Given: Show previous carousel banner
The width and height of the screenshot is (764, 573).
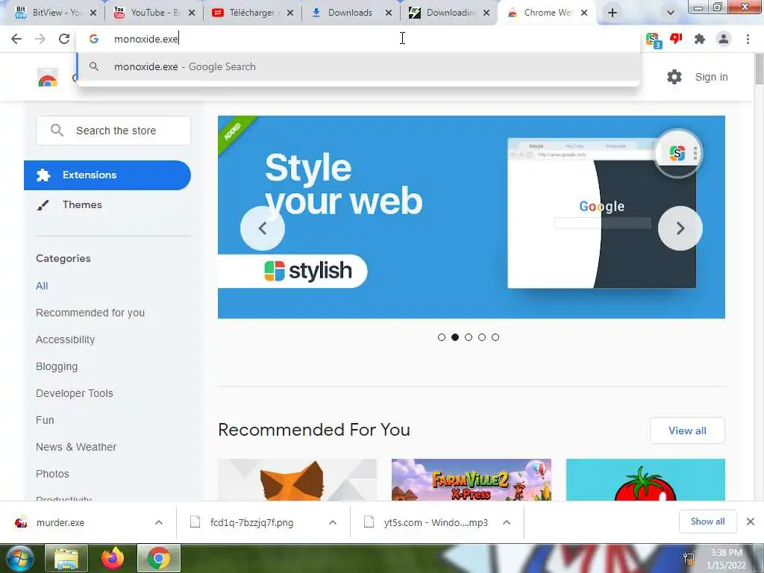Looking at the screenshot, I should tap(262, 228).
